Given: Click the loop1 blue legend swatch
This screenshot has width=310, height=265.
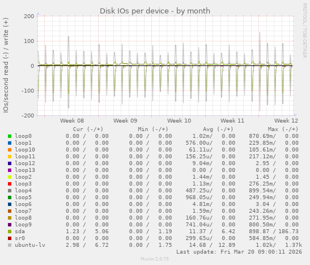Looking at the screenshot, I should [10, 143].
